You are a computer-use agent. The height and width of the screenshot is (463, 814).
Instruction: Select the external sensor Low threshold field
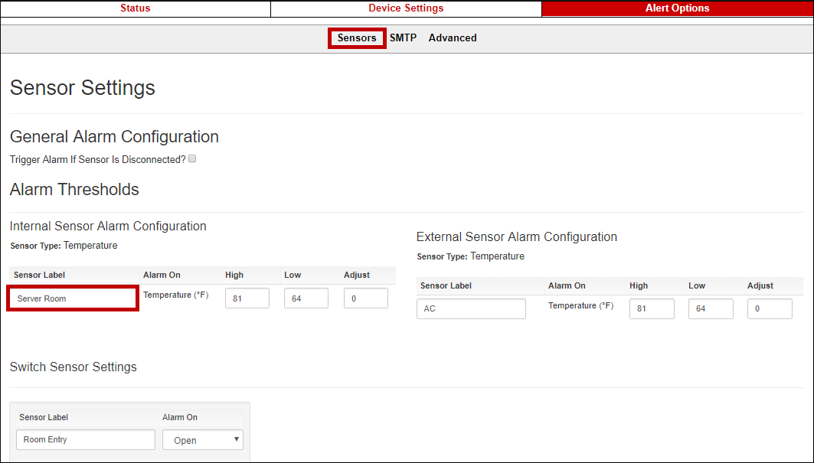pos(711,309)
